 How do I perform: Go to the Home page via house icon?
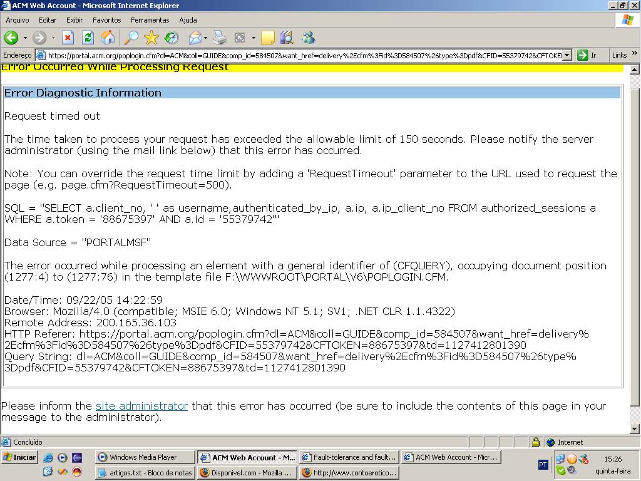pyautogui.click(x=108, y=38)
